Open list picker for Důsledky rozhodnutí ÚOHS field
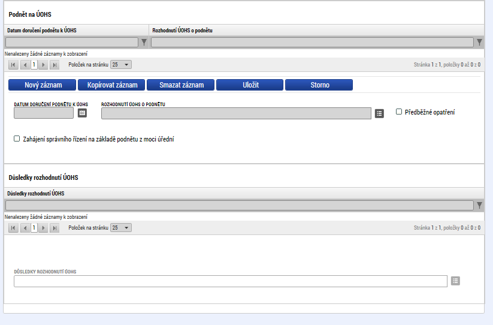 [x=455, y=281]
